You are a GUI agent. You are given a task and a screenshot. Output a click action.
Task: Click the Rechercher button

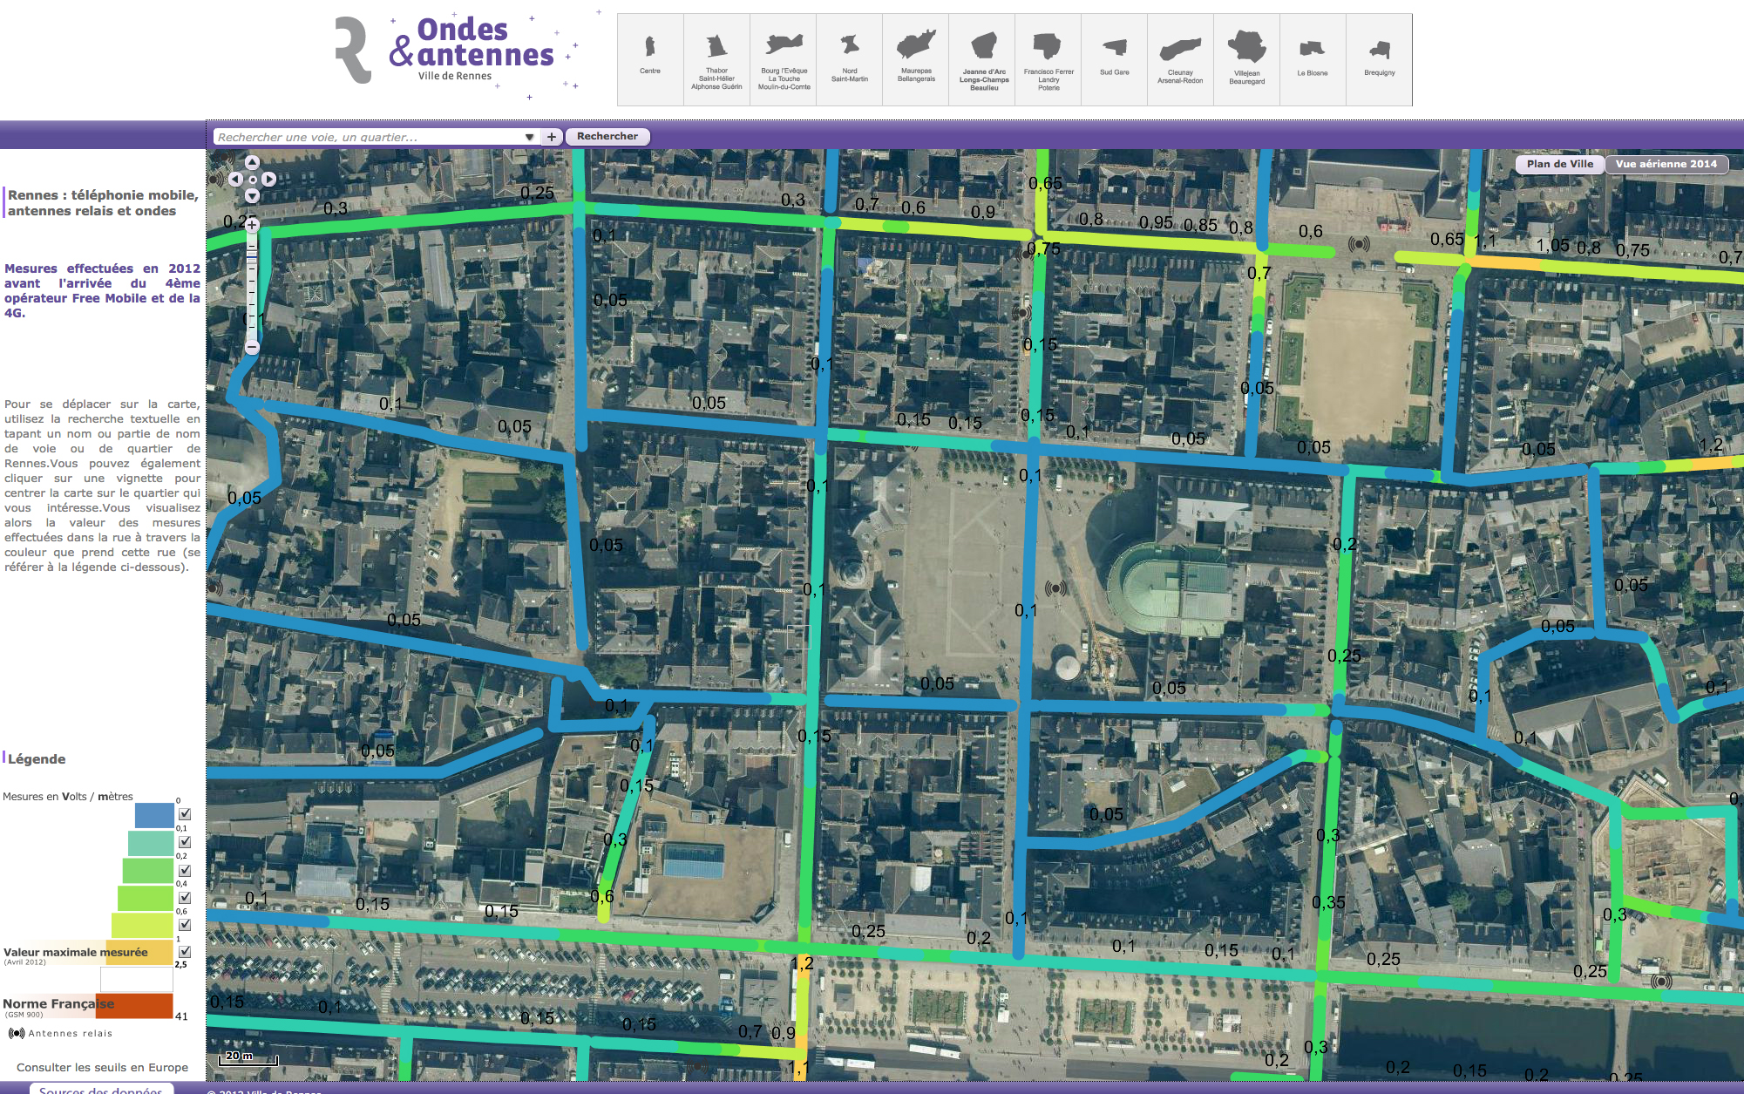607,136
